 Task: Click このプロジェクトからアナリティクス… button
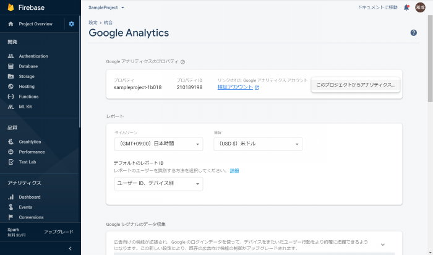(356, 85)
